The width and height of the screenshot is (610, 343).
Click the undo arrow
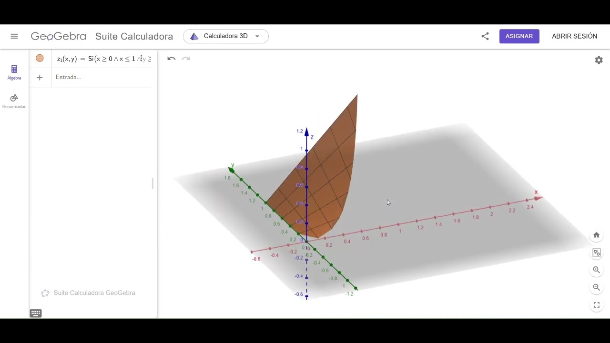172,59
